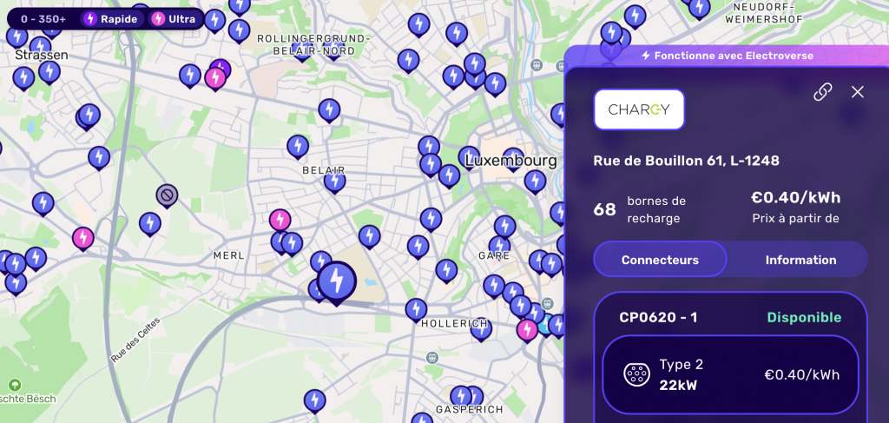Click the green park icon near Bësch
Viewport: 889px width, 423px height.
[15, 385]
